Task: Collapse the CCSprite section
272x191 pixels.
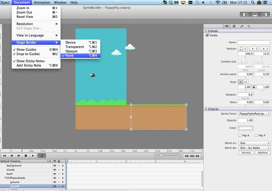Action: [x=206, y=109]
